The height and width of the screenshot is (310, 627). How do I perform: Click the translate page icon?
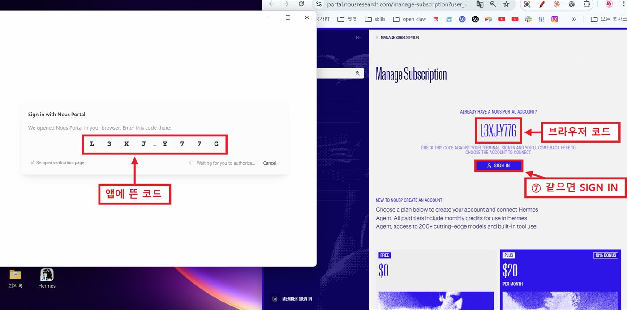click(480, 4)
